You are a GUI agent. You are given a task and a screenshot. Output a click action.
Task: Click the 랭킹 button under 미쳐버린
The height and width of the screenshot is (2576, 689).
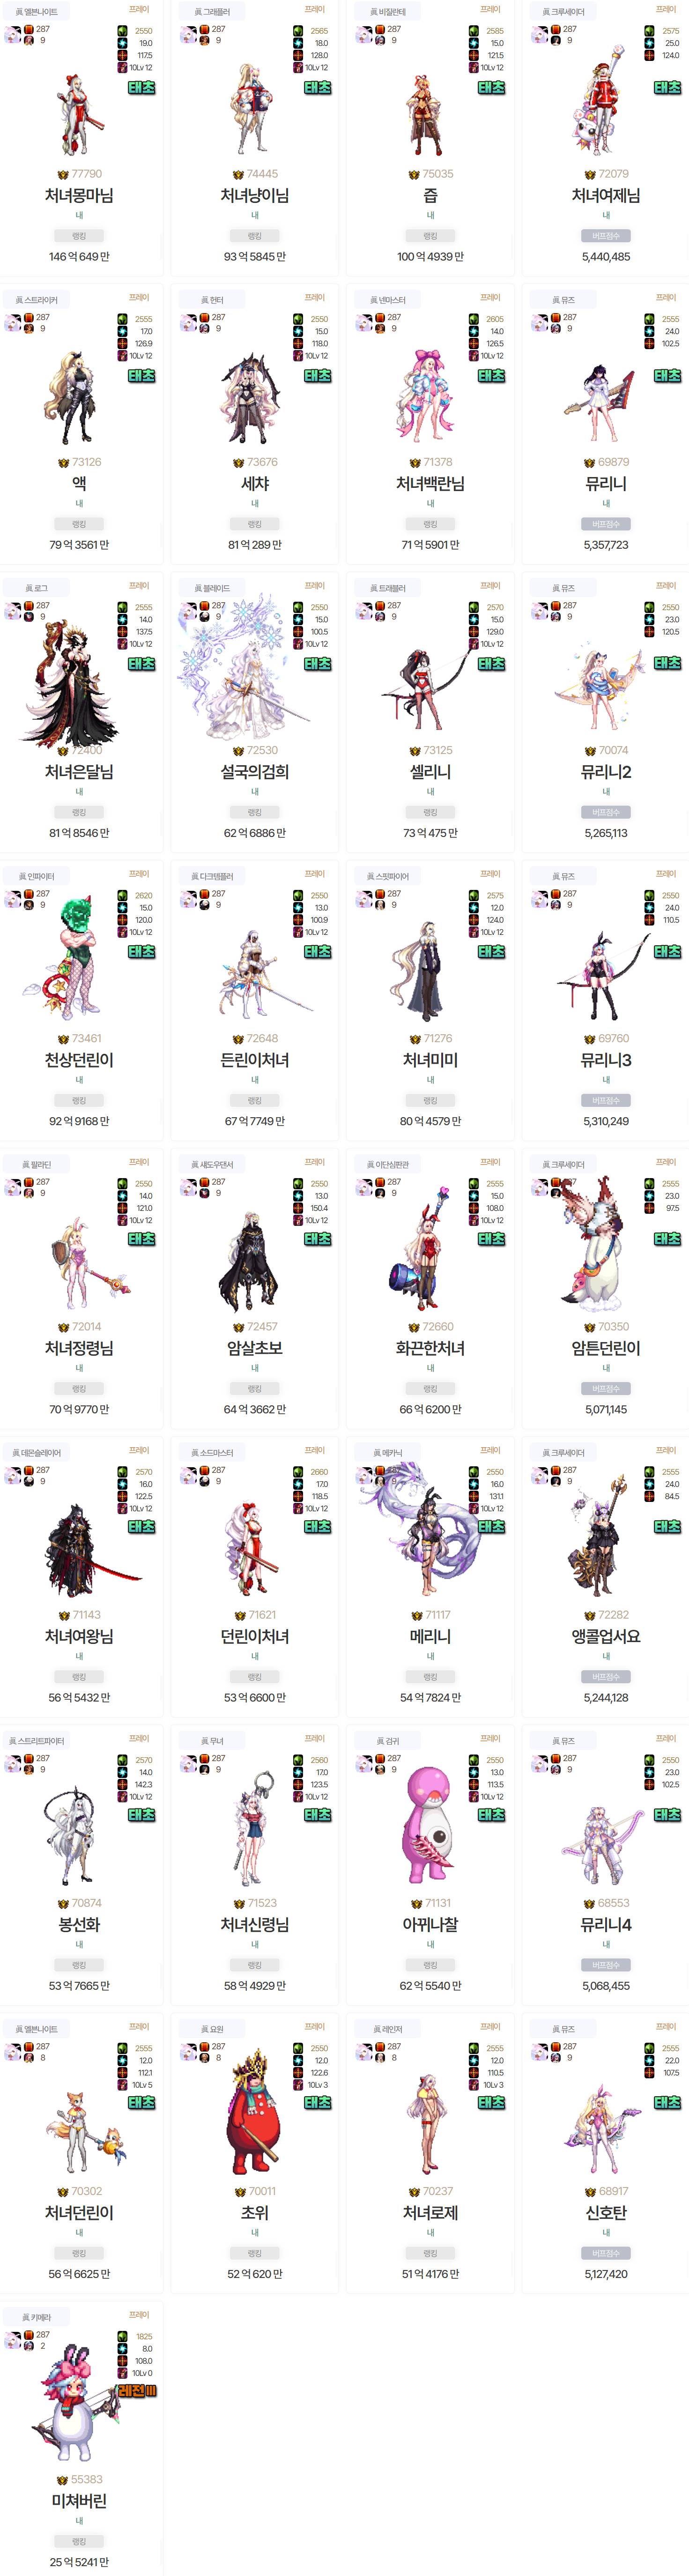tap(79, 2541)
